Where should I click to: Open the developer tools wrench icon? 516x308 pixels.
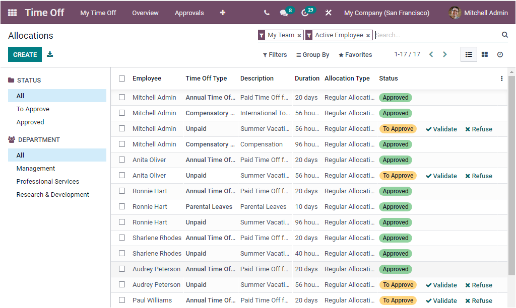pos(329,12)
